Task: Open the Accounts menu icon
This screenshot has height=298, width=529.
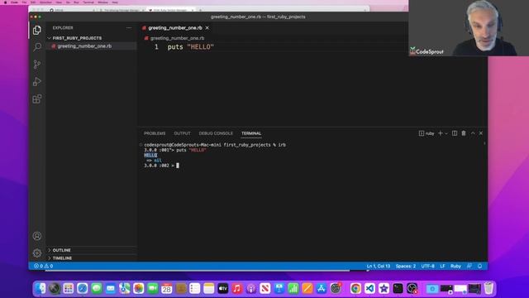Action: 37,236
